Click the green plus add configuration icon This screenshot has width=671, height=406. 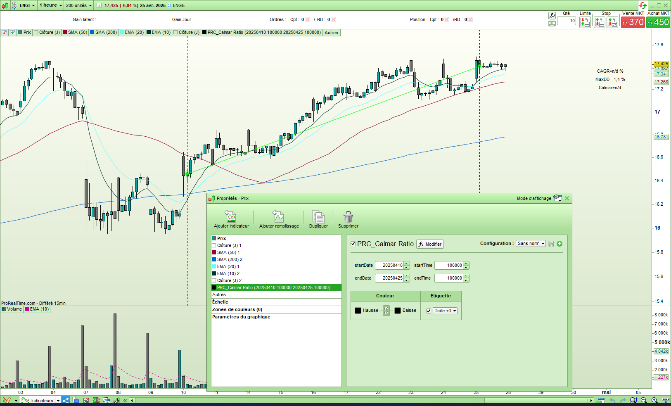[560, 244]
